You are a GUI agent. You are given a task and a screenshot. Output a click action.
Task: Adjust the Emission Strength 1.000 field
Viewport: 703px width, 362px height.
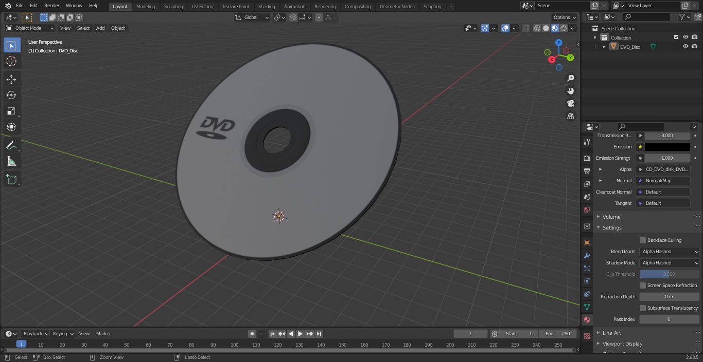coord(667,158)
